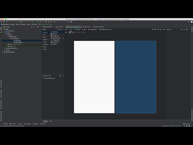The image size is (193, 145).
Task: Select the Buttons palette category
Action: click(x=45, y=37)
